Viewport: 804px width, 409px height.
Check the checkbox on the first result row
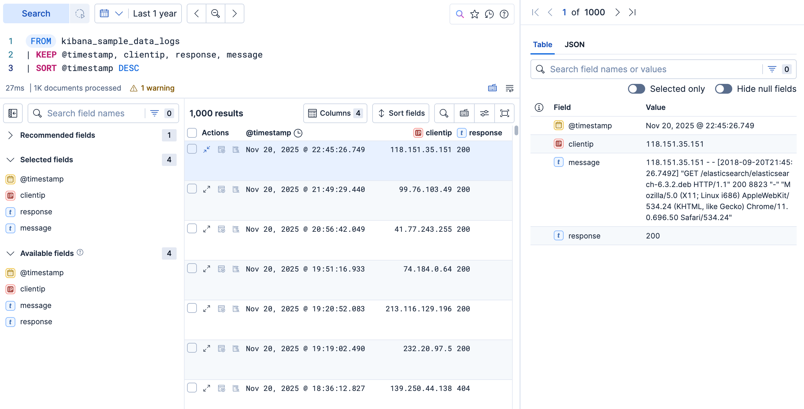click(192, 149)
